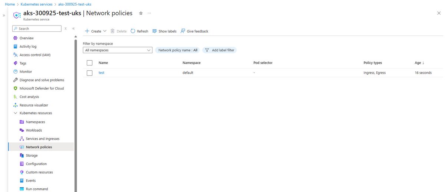Click the Tags icon in sidebar
This screenshot has height=192, width=445.
pos(15,63)
